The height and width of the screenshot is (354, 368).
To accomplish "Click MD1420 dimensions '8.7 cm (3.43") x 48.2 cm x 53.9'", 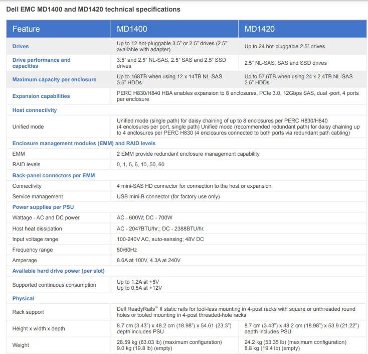I will pos(302,328).
